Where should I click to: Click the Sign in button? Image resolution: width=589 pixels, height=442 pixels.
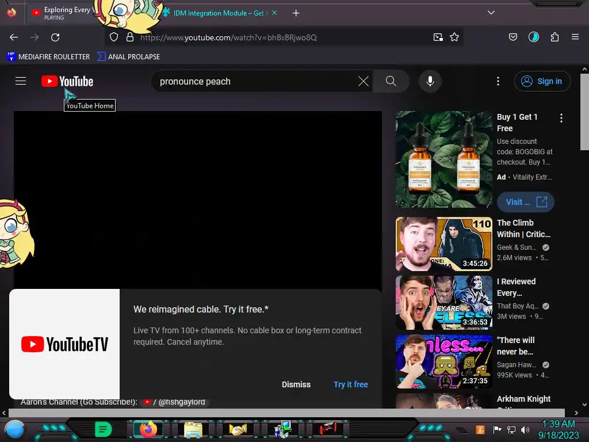pyautogui.click(x=542, y=81)
